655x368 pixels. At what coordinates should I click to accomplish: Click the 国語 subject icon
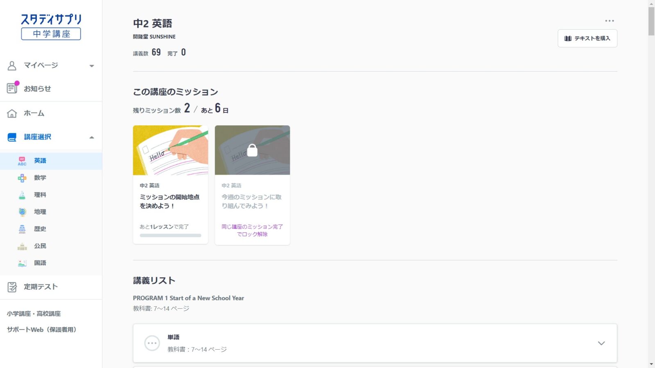[x=22, y=263]
